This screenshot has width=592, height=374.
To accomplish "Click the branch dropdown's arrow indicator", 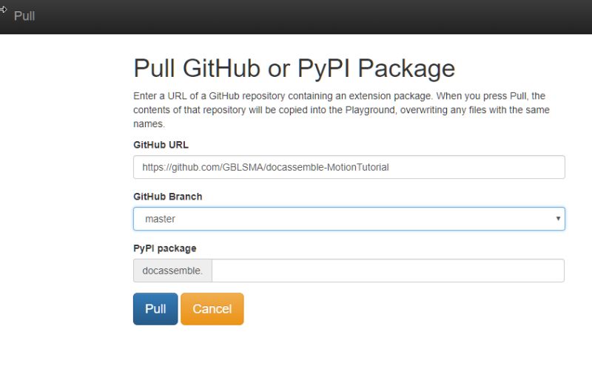I will click(x=558, y=219).
